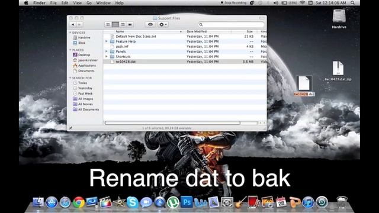Select the pack.inf file row
379x213 pixels.
coord(185,46)
